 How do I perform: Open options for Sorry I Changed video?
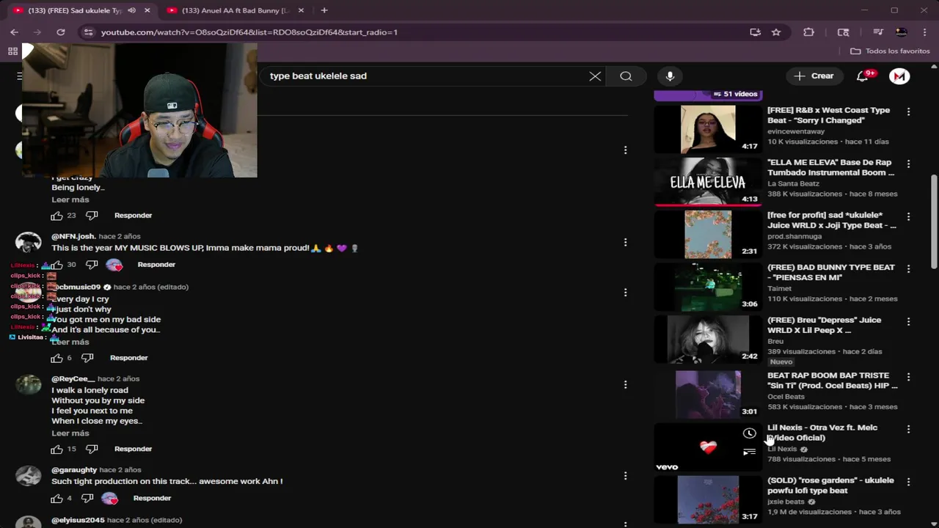point(908,111)
